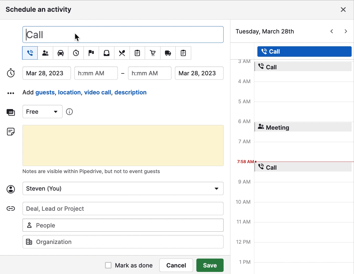
Task: Go to next day in calendar
Action: coord(346,31)
